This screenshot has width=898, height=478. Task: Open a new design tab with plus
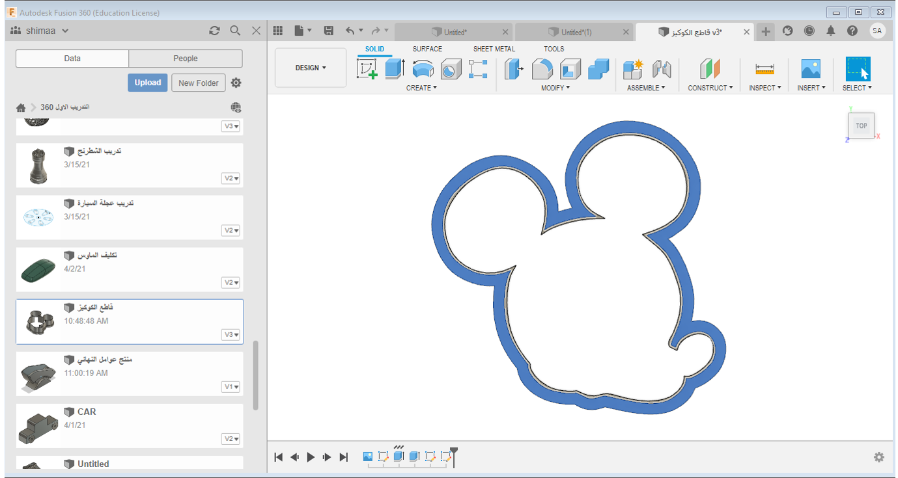[766, 31]
